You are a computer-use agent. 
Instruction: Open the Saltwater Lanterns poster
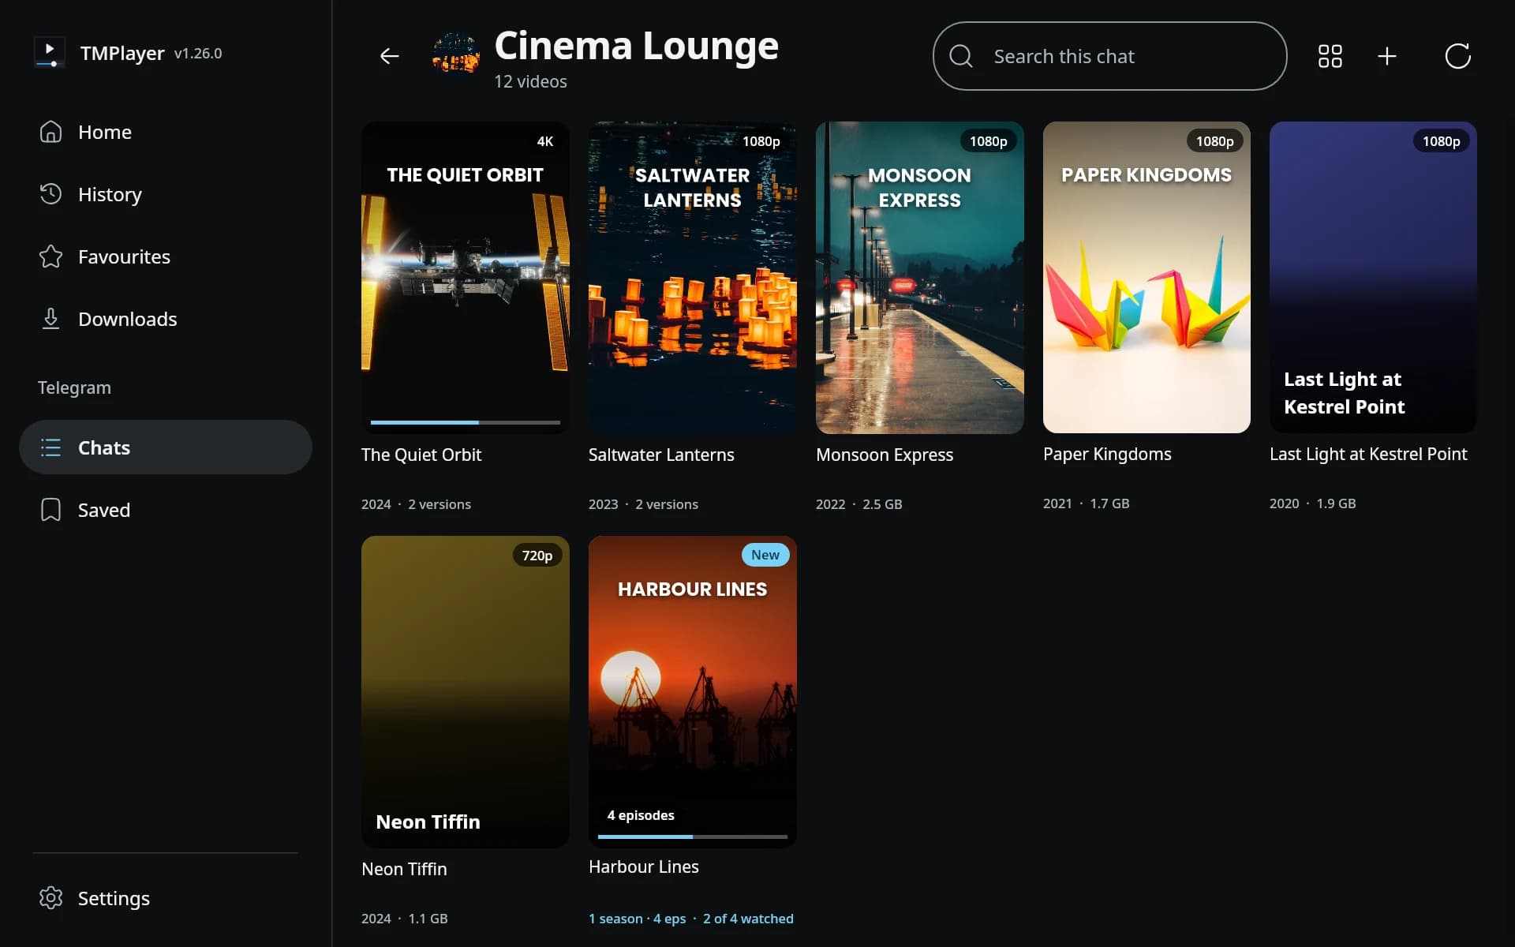[693, 277]
